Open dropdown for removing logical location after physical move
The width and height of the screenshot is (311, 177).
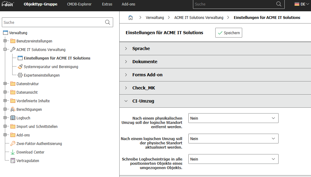pos(233,118)
